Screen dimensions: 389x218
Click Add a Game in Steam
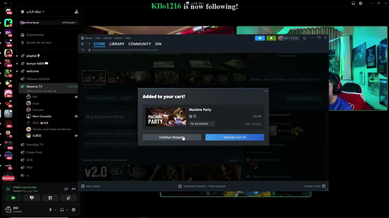(91, 186)
